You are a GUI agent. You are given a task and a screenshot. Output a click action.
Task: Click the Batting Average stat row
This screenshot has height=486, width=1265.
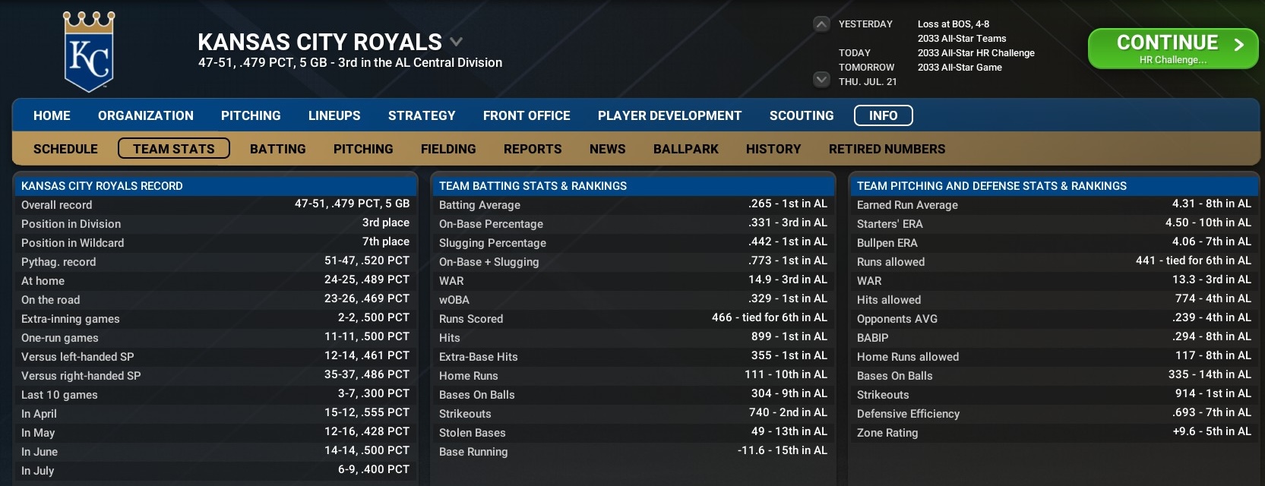click(633, 204)
